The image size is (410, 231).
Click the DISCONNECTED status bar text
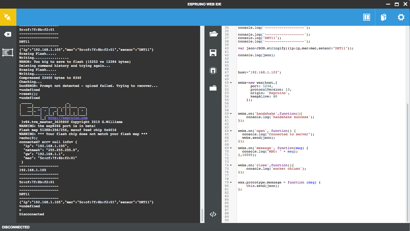point(16,227)
